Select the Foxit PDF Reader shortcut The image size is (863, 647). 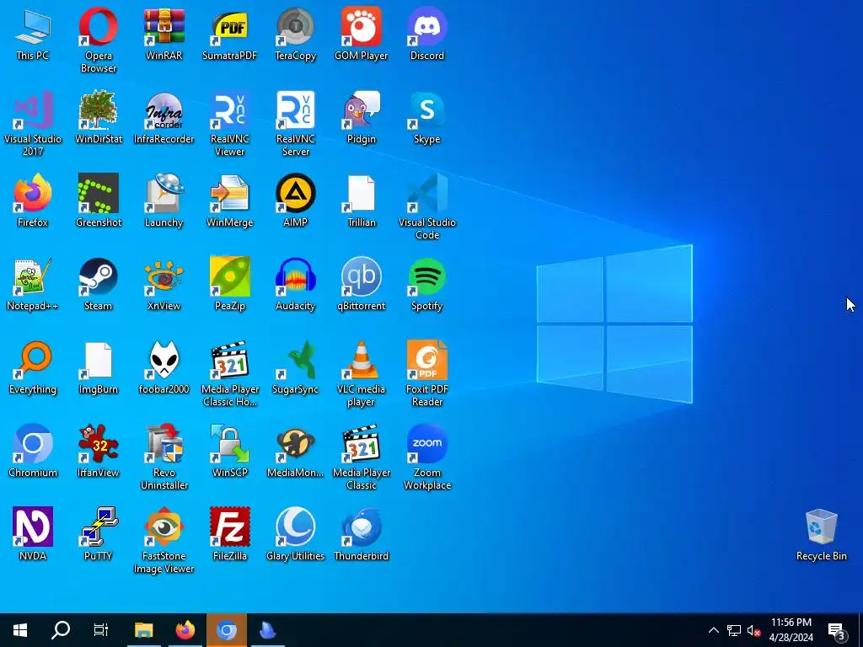[427, 373]
